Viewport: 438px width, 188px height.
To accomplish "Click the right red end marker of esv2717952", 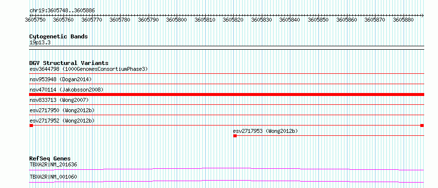I will [x=422, y=125].
